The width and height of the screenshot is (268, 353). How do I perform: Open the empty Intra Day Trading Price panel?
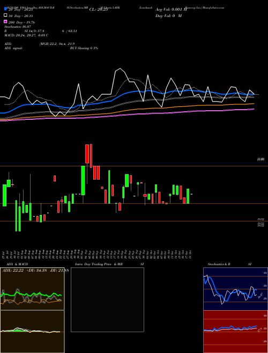[107, 300]
